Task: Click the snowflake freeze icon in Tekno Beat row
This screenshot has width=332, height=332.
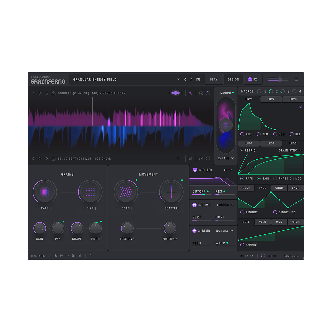Action: [190, 159]
